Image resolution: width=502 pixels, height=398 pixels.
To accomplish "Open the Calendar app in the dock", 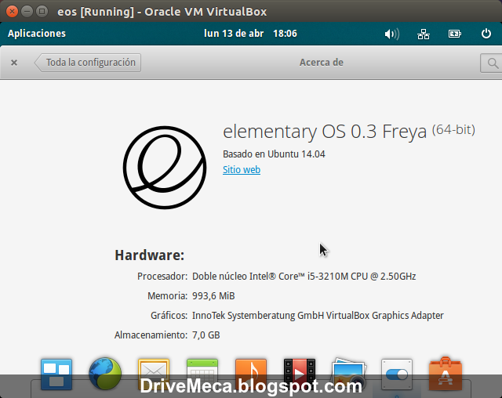I will [x=202, y=374].
